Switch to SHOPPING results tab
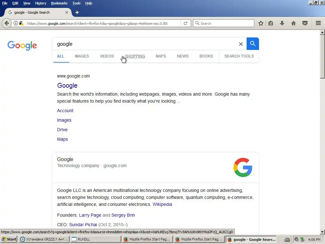The height and width of the screenshot is (244, 325). 135,56
